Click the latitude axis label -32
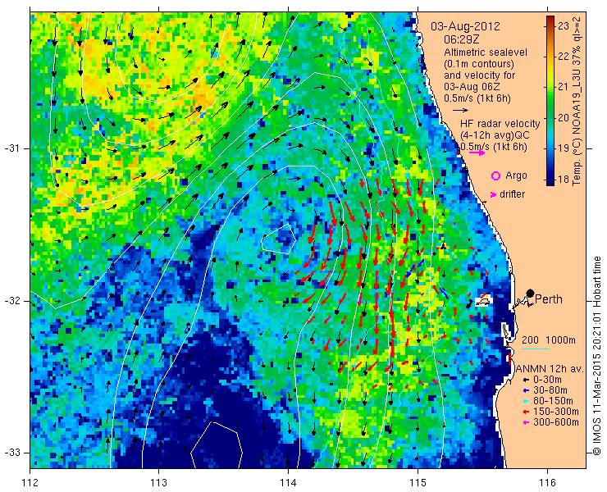Image resolution: width=607 pixels, height=492 pixels. click(11, 301)
